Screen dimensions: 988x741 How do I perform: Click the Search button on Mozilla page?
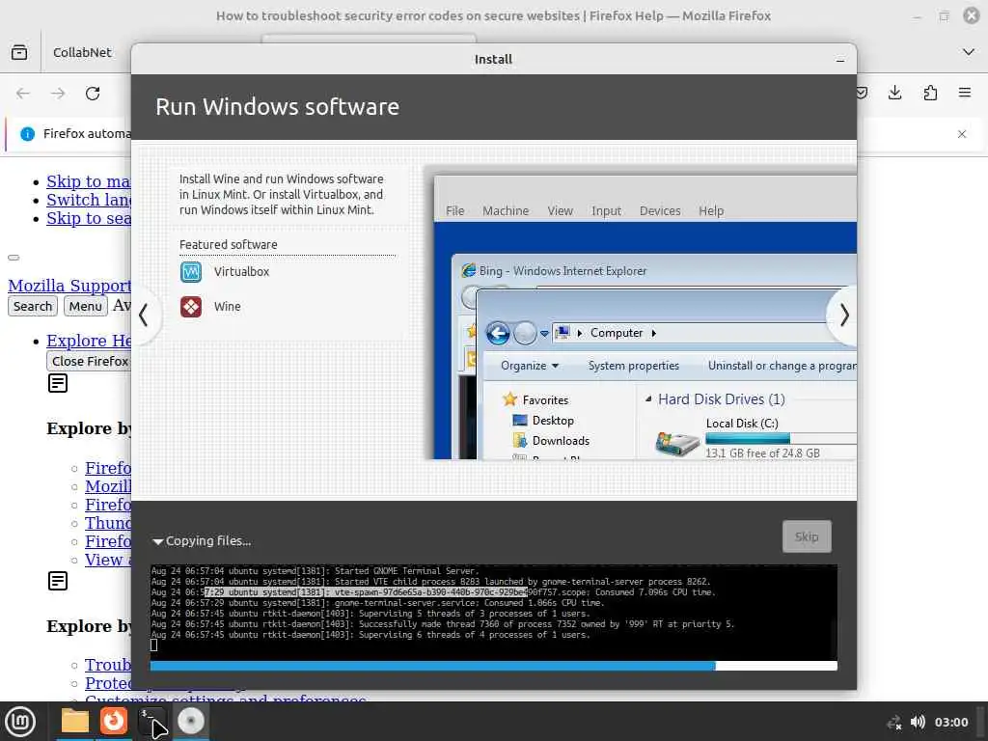pyautogui.click(x=33, y=306)
